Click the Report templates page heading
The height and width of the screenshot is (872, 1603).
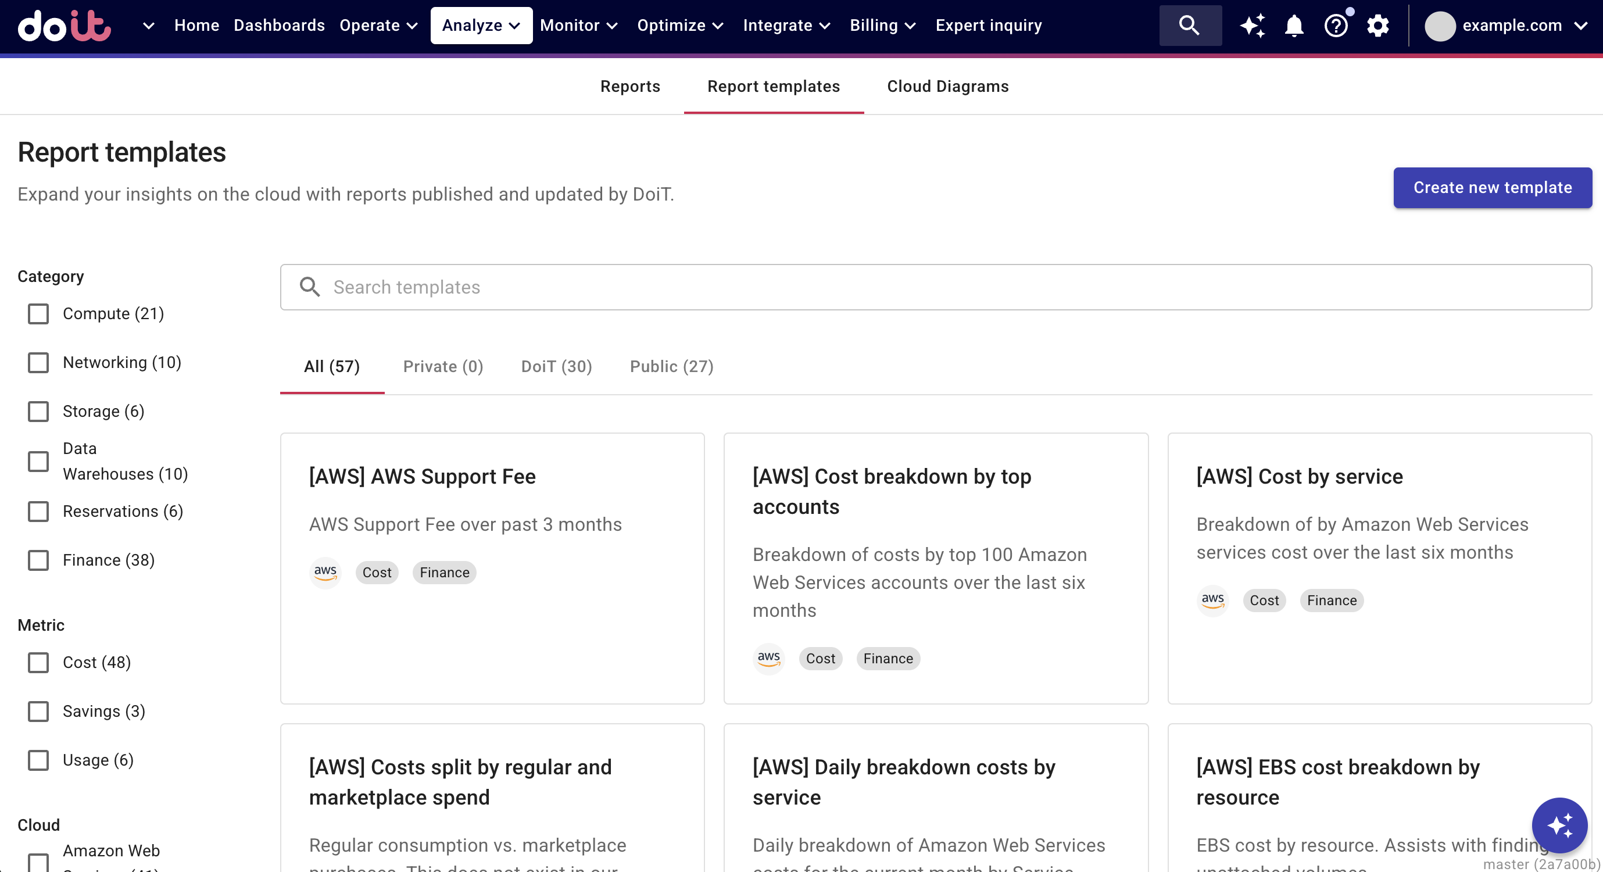click(122, 152)
